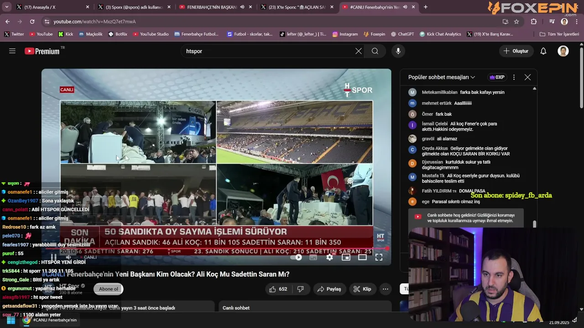Open Kick bookmark
584x328 pixels.
point(66,34)
